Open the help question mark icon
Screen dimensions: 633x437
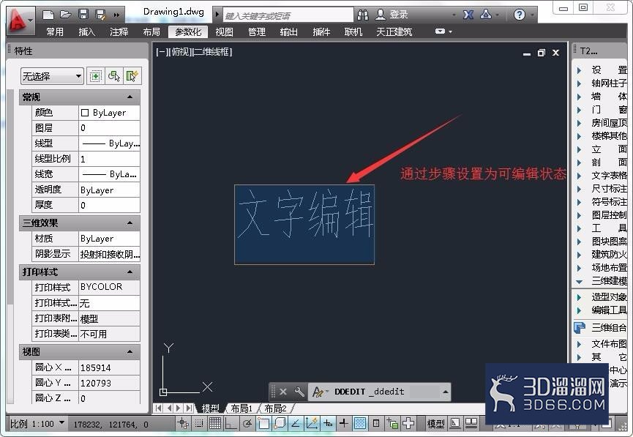tap(519, 15)
